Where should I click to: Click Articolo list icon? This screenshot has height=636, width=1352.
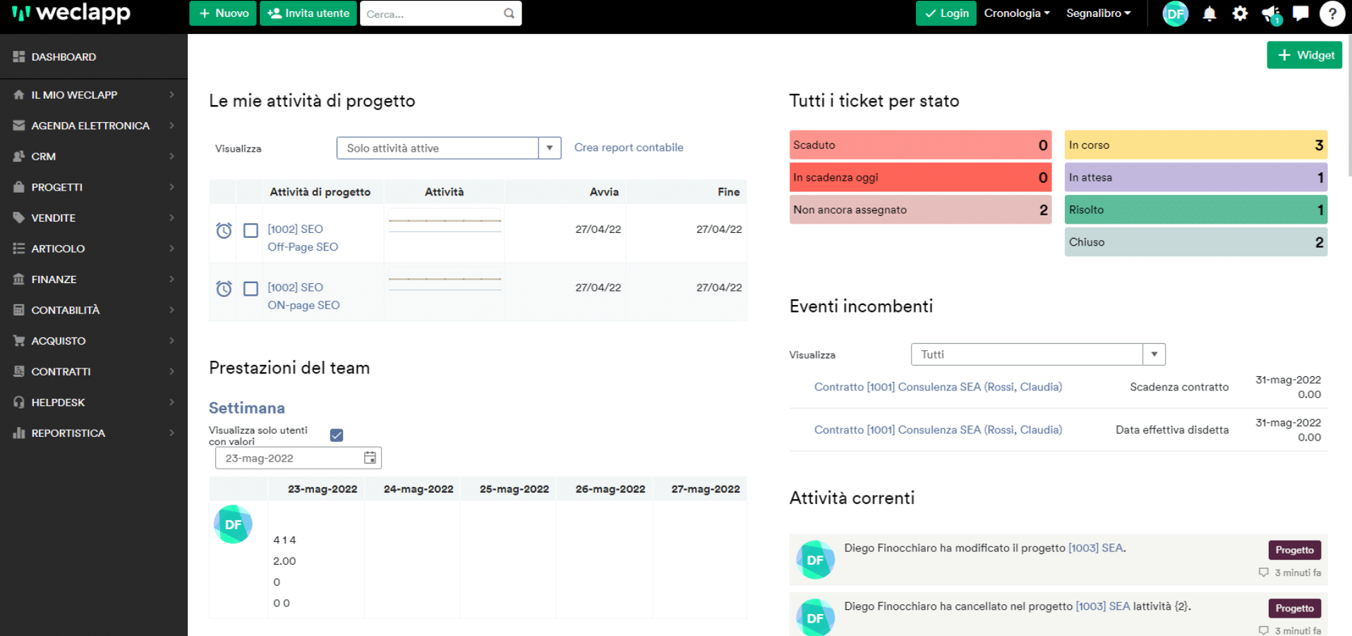(19, 248)
